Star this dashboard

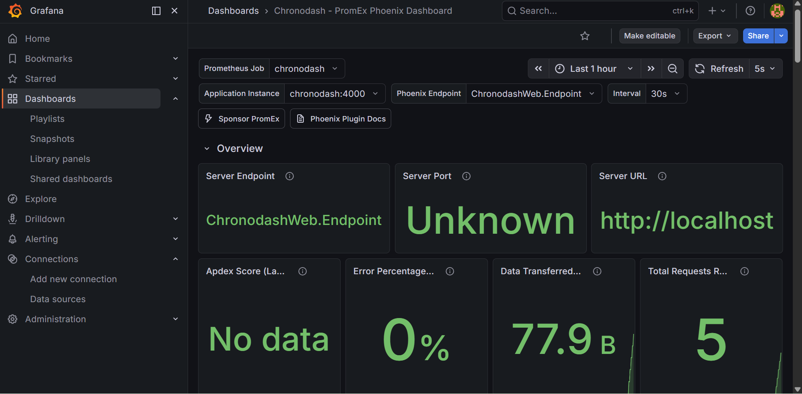[x=585, y=36]
